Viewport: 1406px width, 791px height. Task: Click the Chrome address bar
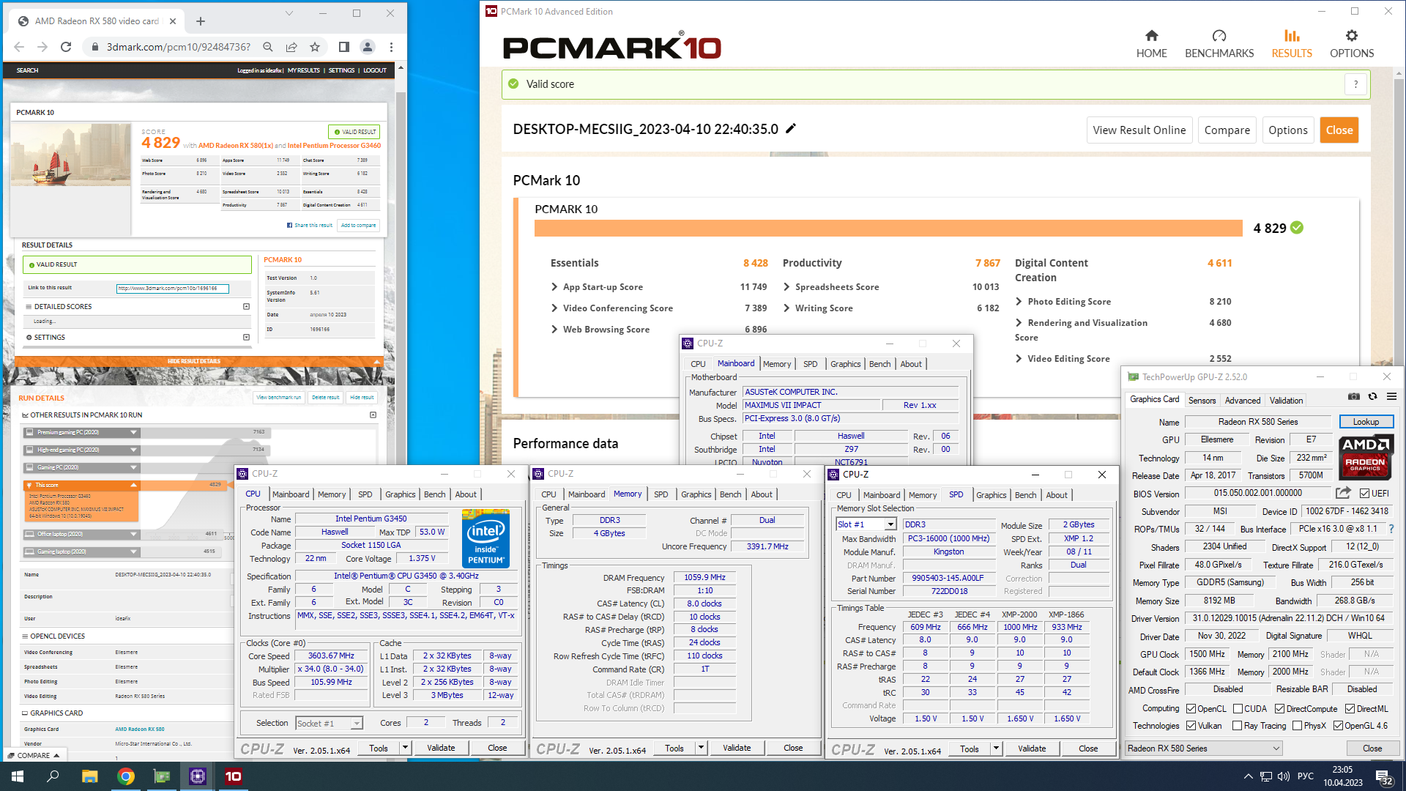coord(178,47)
